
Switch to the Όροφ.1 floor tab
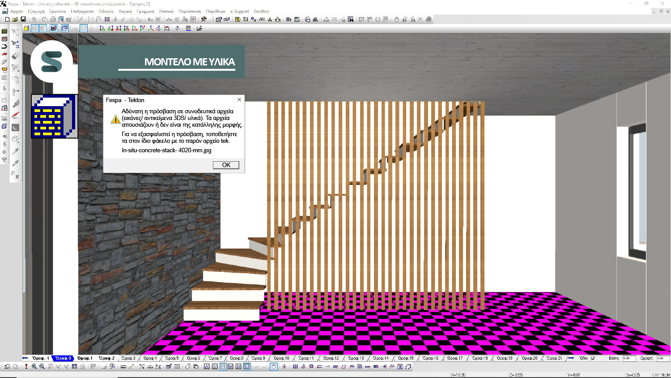click(85, 358)
